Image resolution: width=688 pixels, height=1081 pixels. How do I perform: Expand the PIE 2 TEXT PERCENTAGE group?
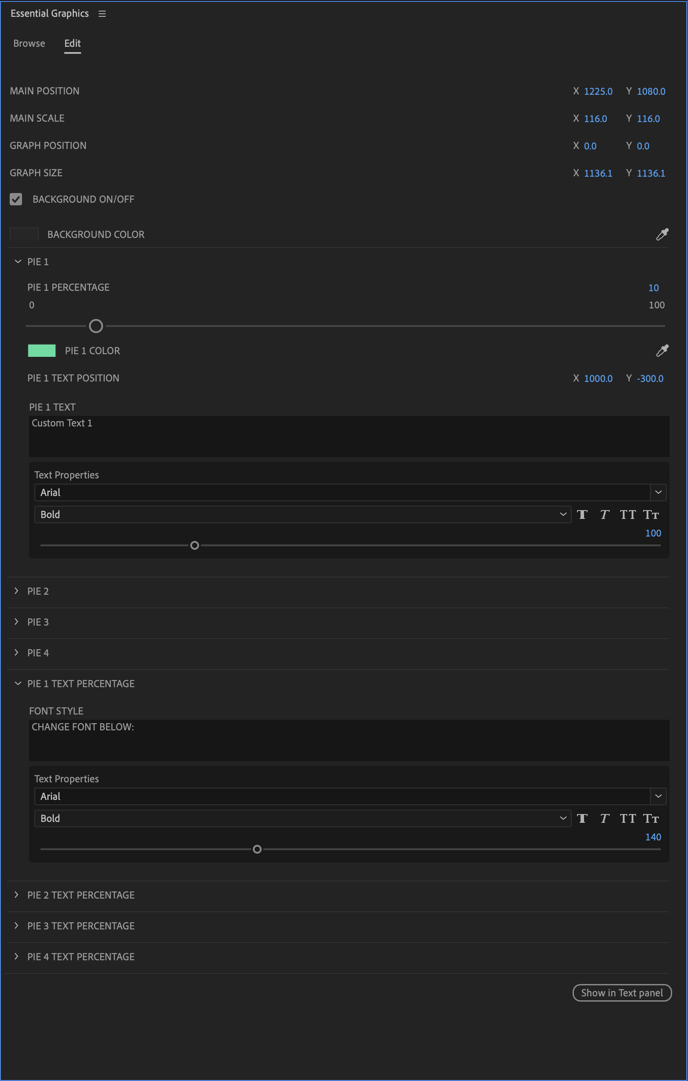tap(17, 895)
